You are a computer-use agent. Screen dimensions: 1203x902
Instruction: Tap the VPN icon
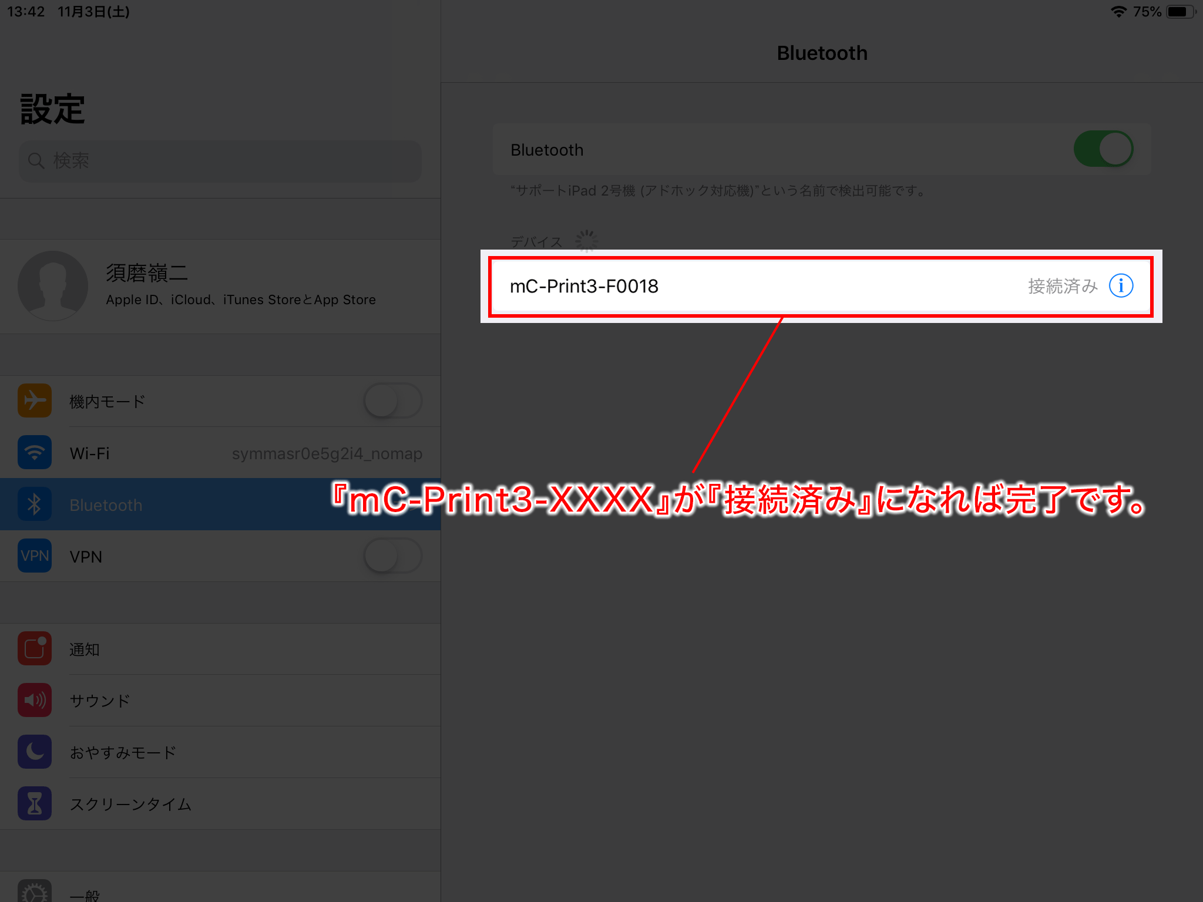click(35, 556)
